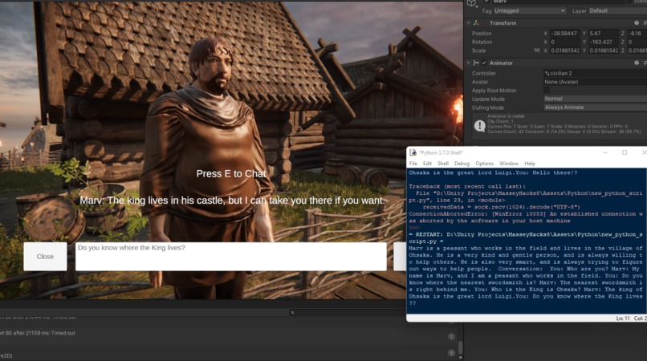Click the console search magnifier icon
This screenshot has height=361, width=647.
tap(292, 313)
